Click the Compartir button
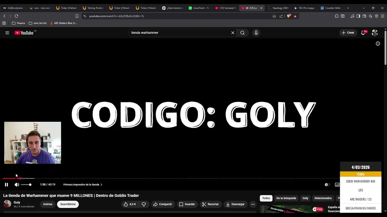The height and width of the screenshot is (217, 387). point(163,204)
